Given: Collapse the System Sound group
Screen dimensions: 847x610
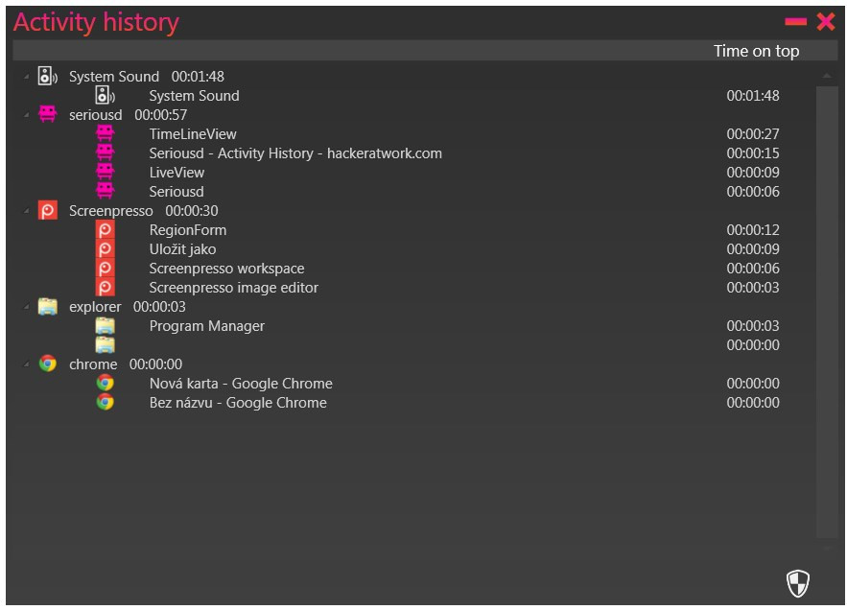Looking at the screenshot, I should 26,77.
